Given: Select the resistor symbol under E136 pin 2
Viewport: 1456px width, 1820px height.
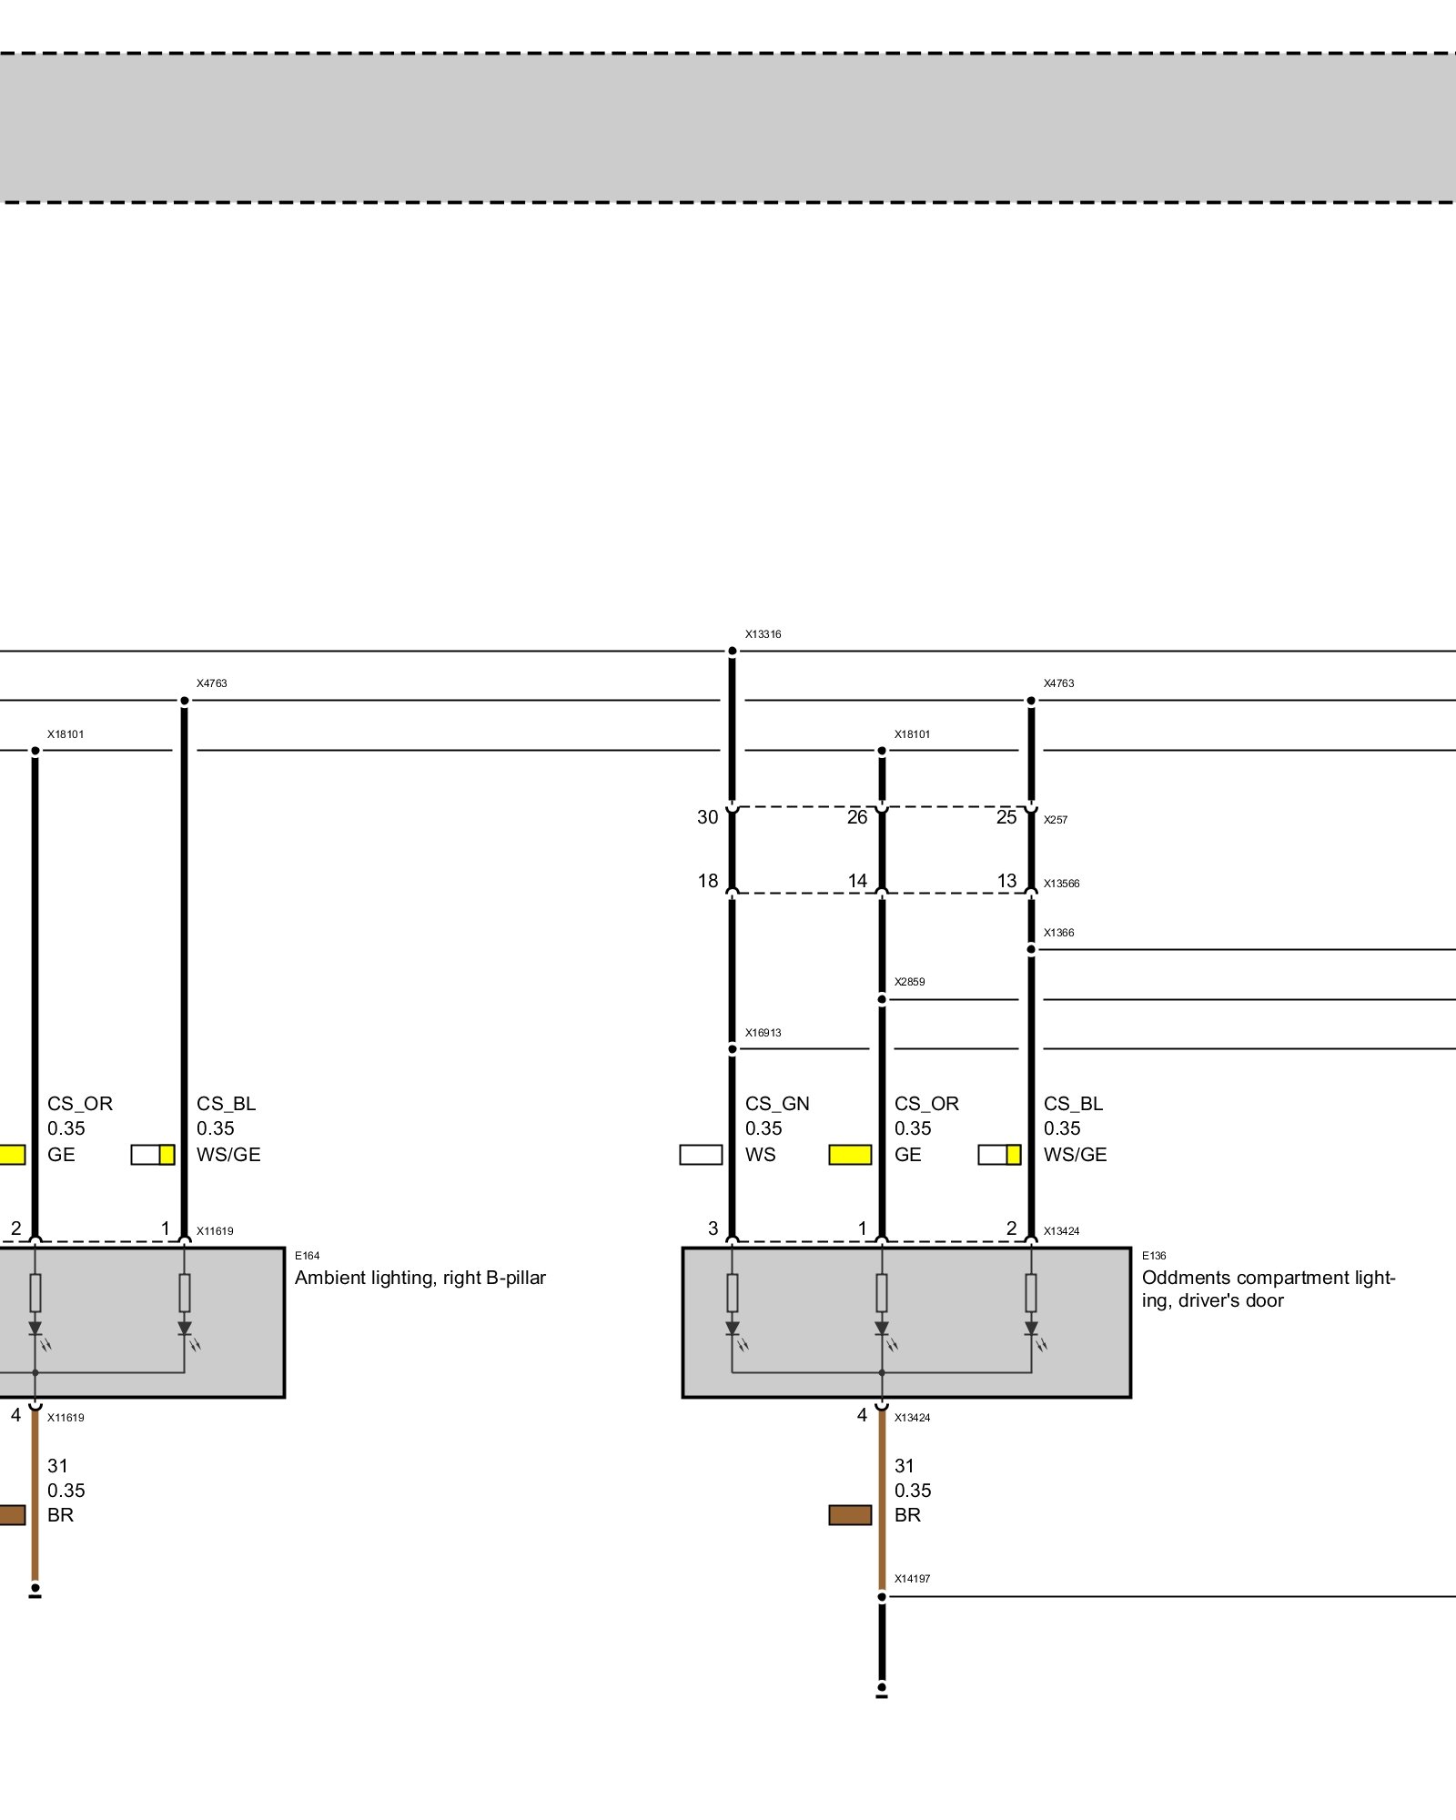Looking at the screenshot, I should click(x=1031, y=1292).
